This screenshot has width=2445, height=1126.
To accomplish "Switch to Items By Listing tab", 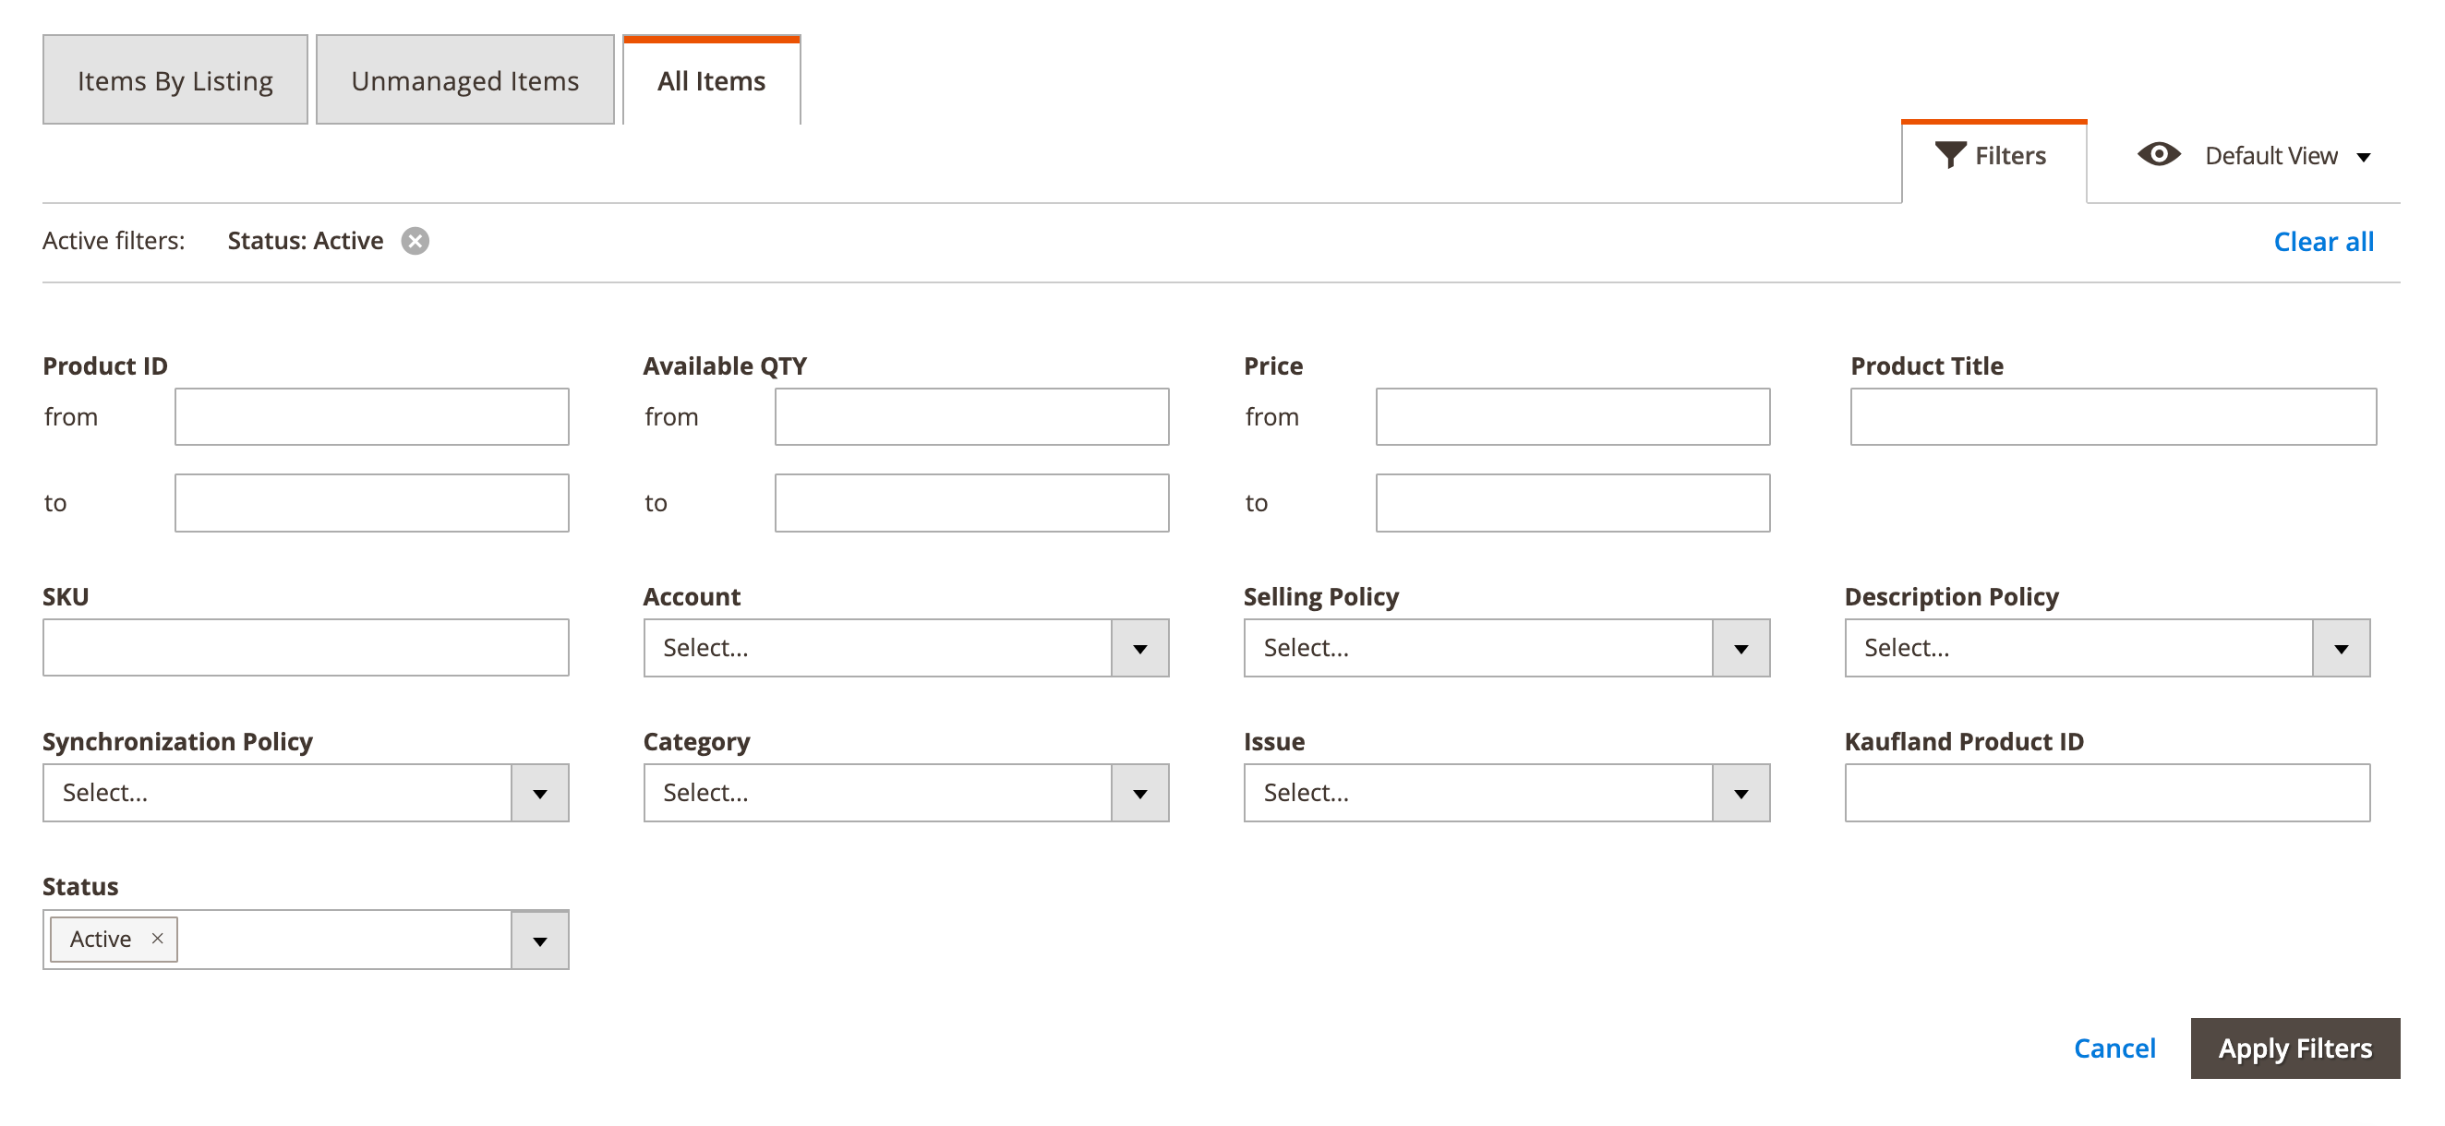I will pos(175,79).
